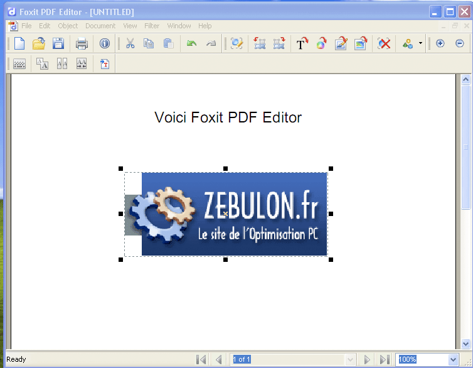Click the vertical scrollbar thumb
This screenshot has width=473, height=368.
[x=465, y=147]
